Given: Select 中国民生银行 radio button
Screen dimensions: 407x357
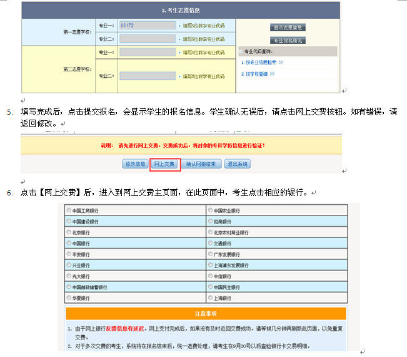Looking at the screenshot, I should click(x=210, y=287).
